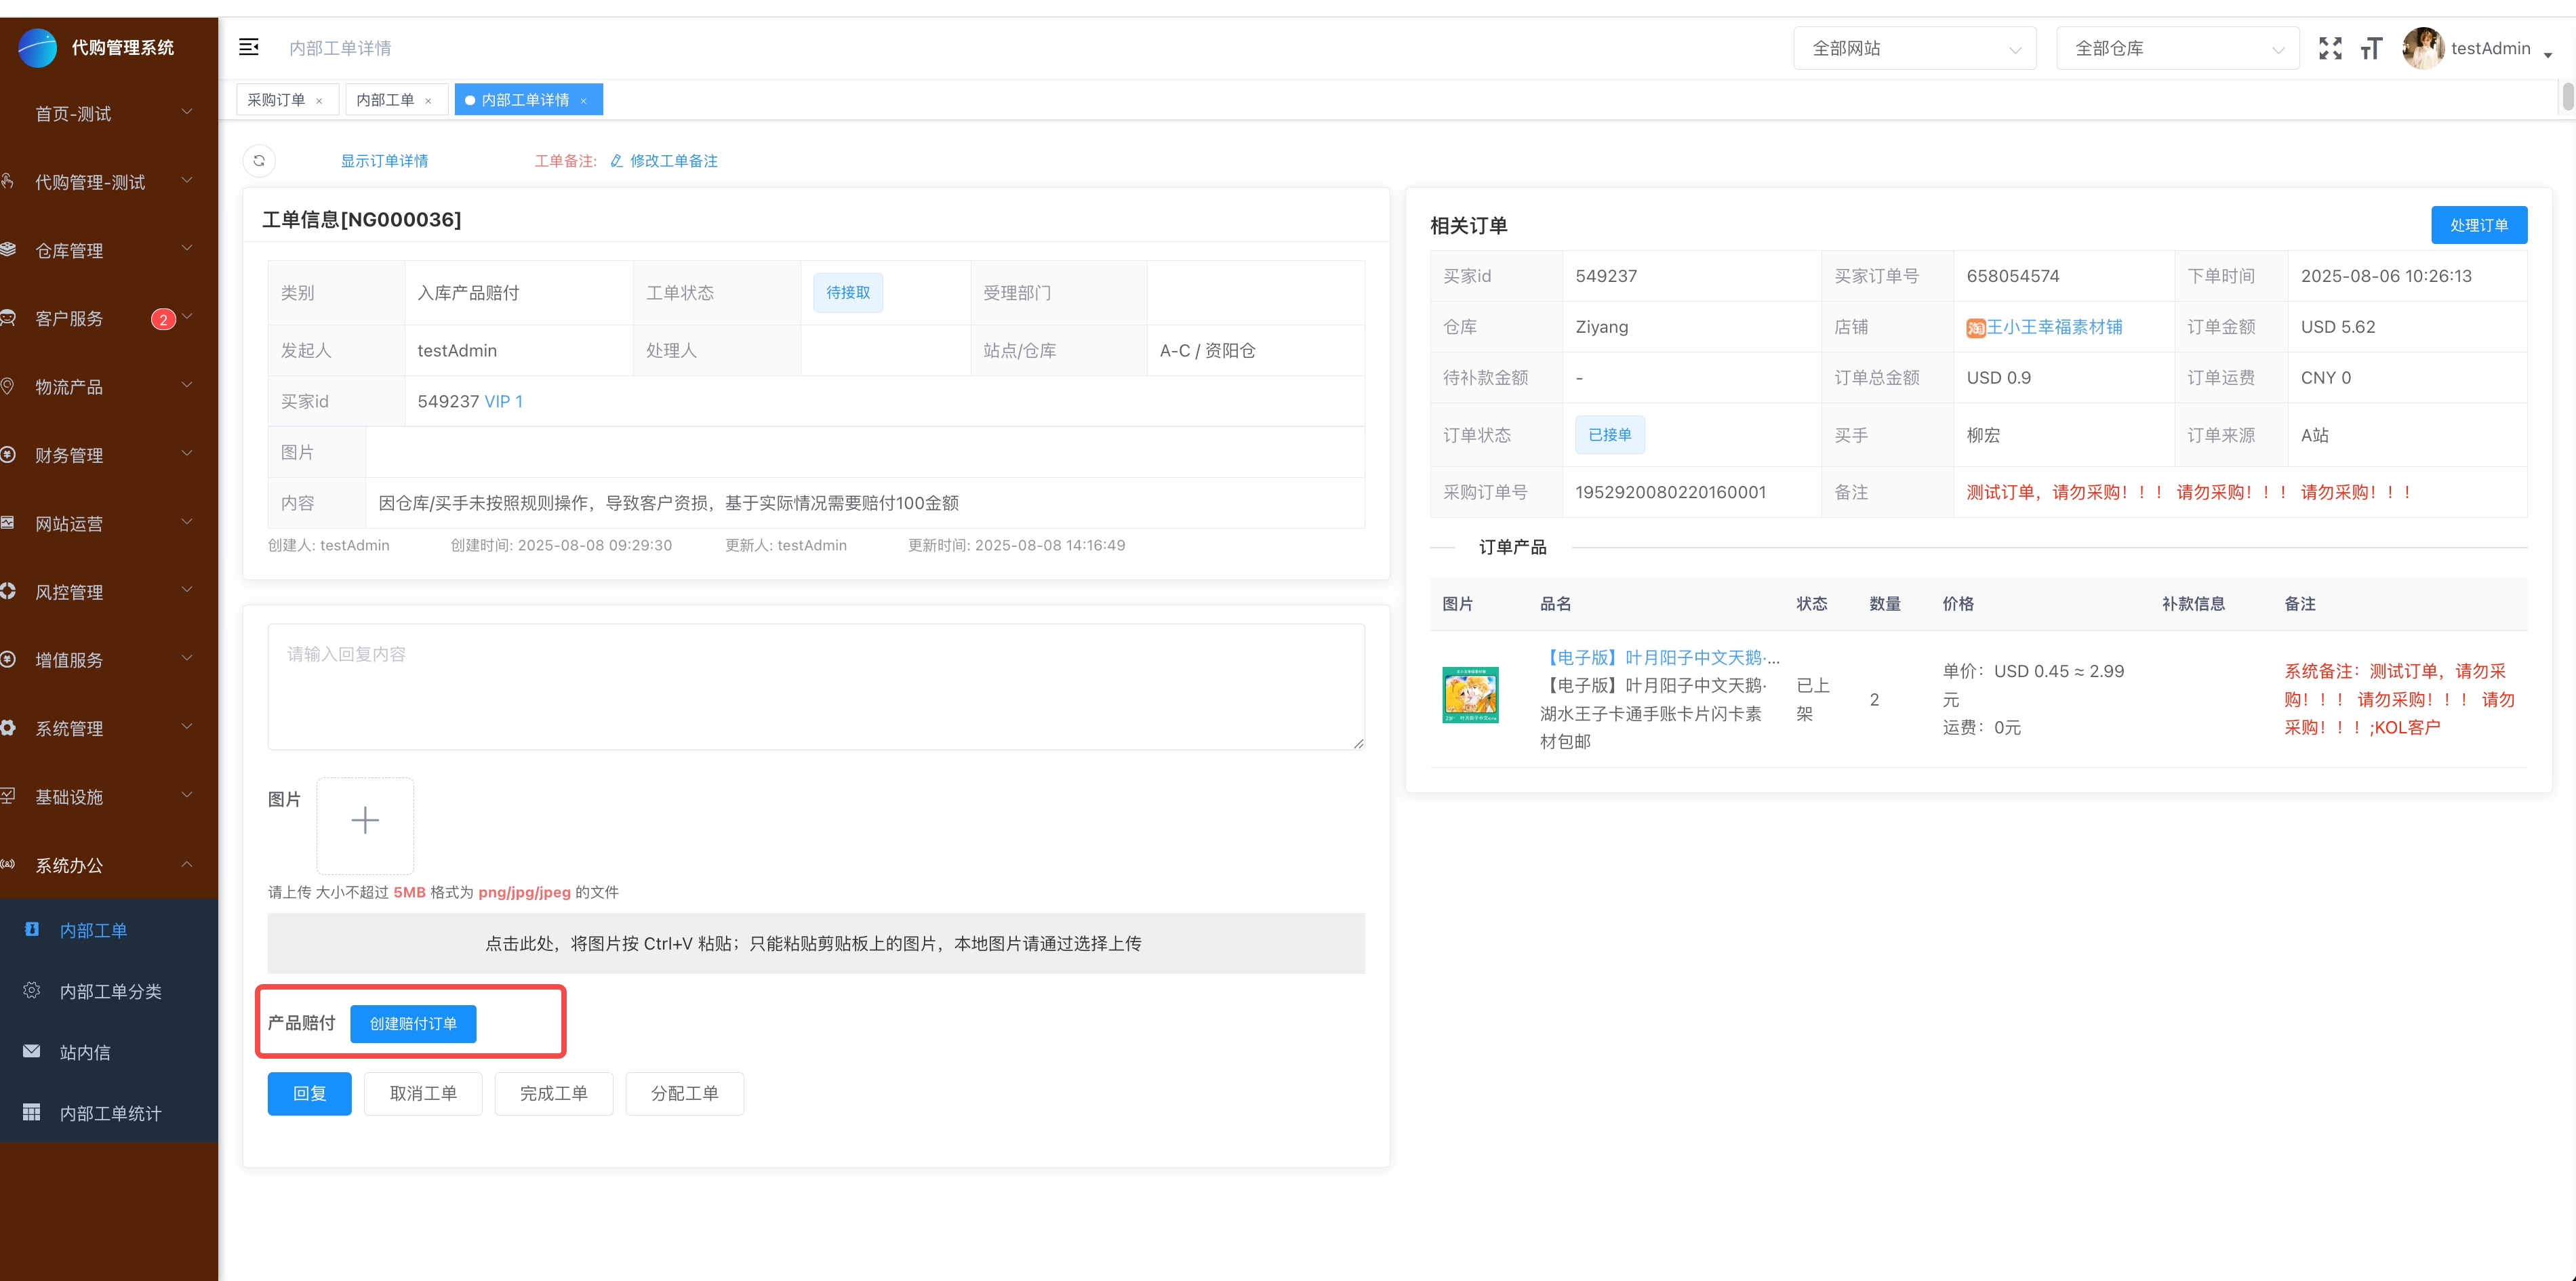The height and width of the screenshot is (1281, 2576).
Task: Close the 内部工单详情 tab
Action: 584,101
